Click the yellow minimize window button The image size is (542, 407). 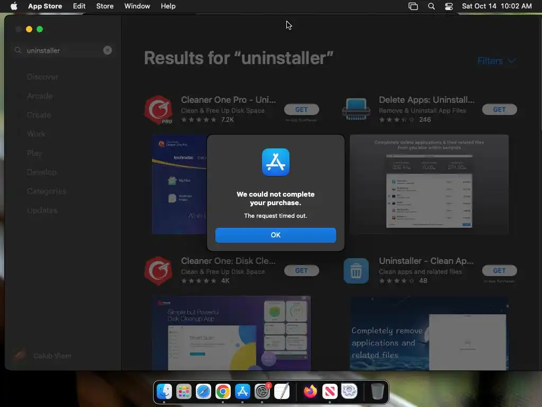(29, 30)
